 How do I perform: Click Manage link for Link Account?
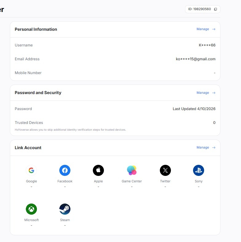pyautogui.click(x=203, y=147)
